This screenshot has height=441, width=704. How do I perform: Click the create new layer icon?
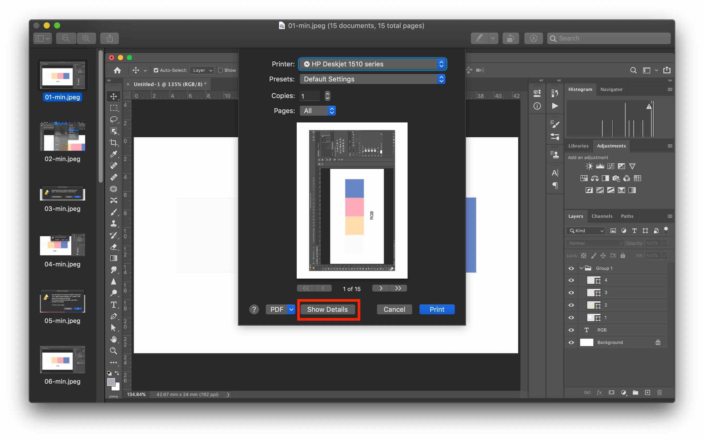pyautogui.click(x=647, y=392)
